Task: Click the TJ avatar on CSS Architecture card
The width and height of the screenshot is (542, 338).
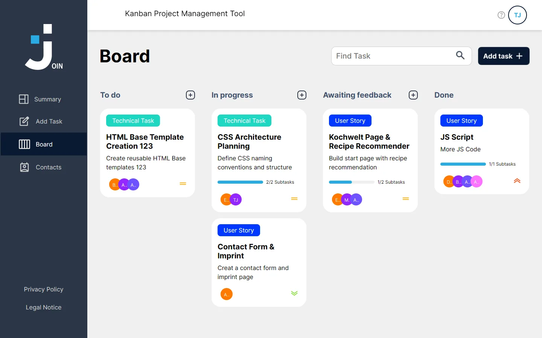Action: point(236,200)
